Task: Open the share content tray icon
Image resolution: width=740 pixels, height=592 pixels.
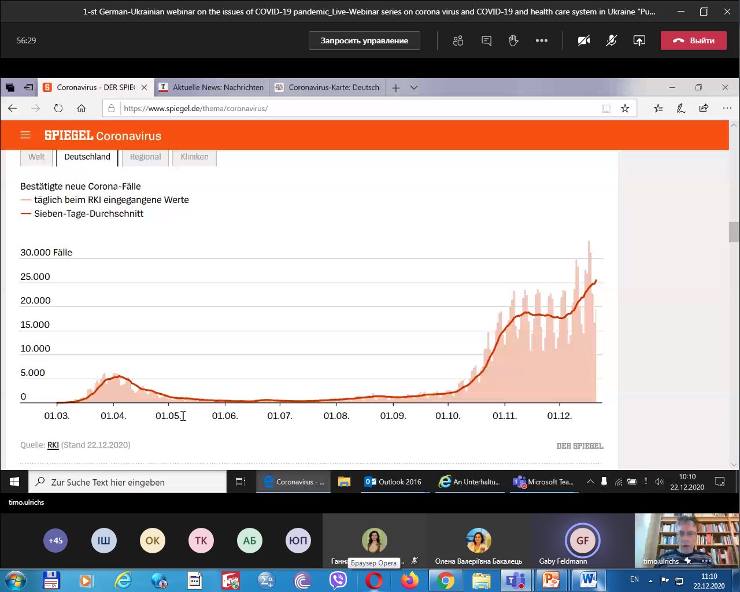Action: pyautogui.click(x=639, y=40)
